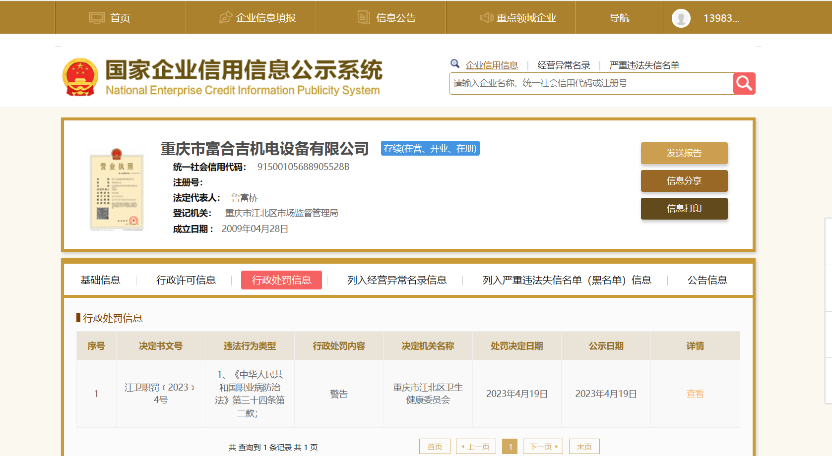This screenshot has height=456, width=832.
Task: Go to 末页 in pagination
Action: [584, 447]
